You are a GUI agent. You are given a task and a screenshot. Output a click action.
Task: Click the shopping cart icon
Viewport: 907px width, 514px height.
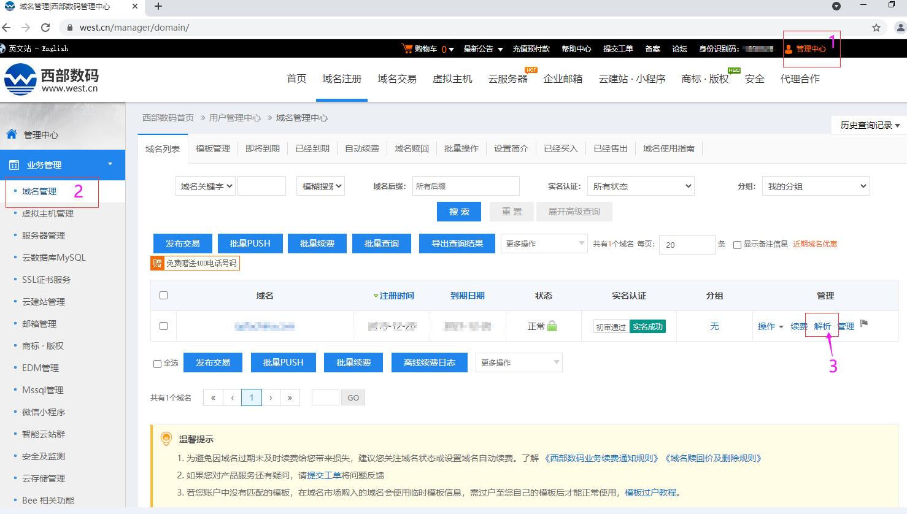(x=407, y=48)
